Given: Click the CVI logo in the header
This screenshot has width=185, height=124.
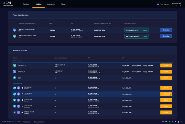Looking at the screenshot, I should point(8,4).
